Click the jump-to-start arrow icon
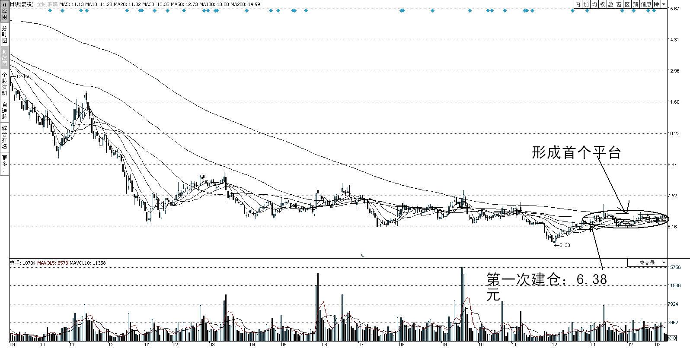The image size is (690, 348). pos(657,4)
